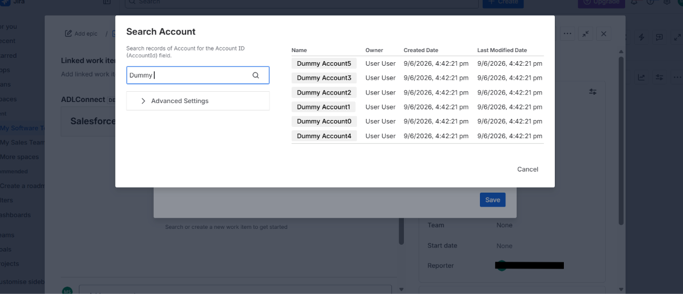The width and height of the screenshot is (683, 294).
Task: Select Dummy Account0 record
Action: (x=324, y=121)
